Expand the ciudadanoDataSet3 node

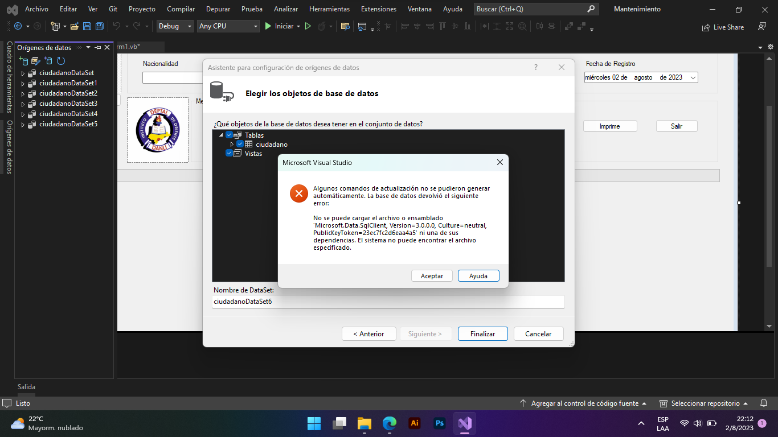[x=23, y=104]
